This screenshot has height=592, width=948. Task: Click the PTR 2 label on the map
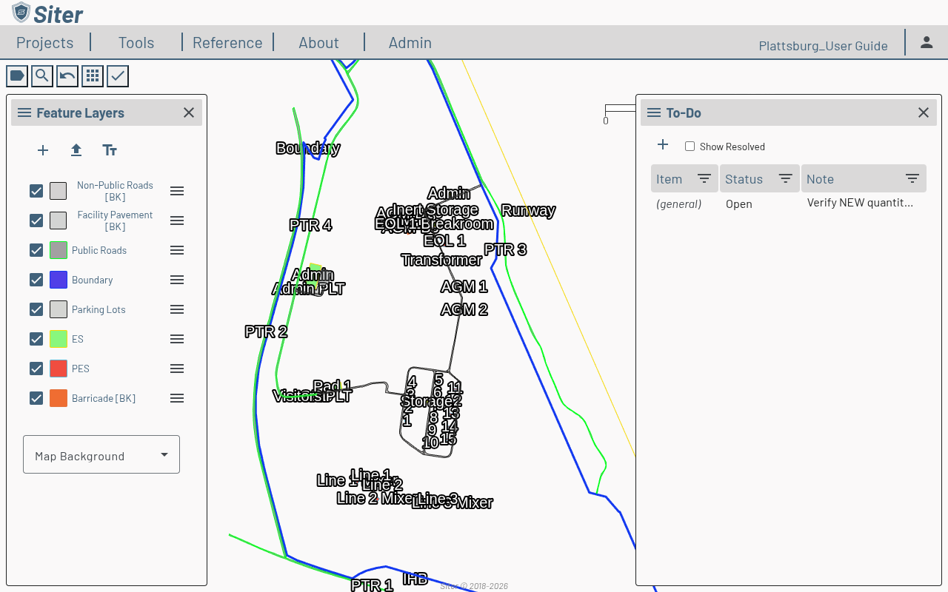pos(266,332)
